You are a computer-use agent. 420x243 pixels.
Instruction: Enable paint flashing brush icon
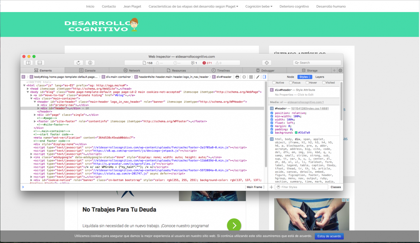pos(258,77)
